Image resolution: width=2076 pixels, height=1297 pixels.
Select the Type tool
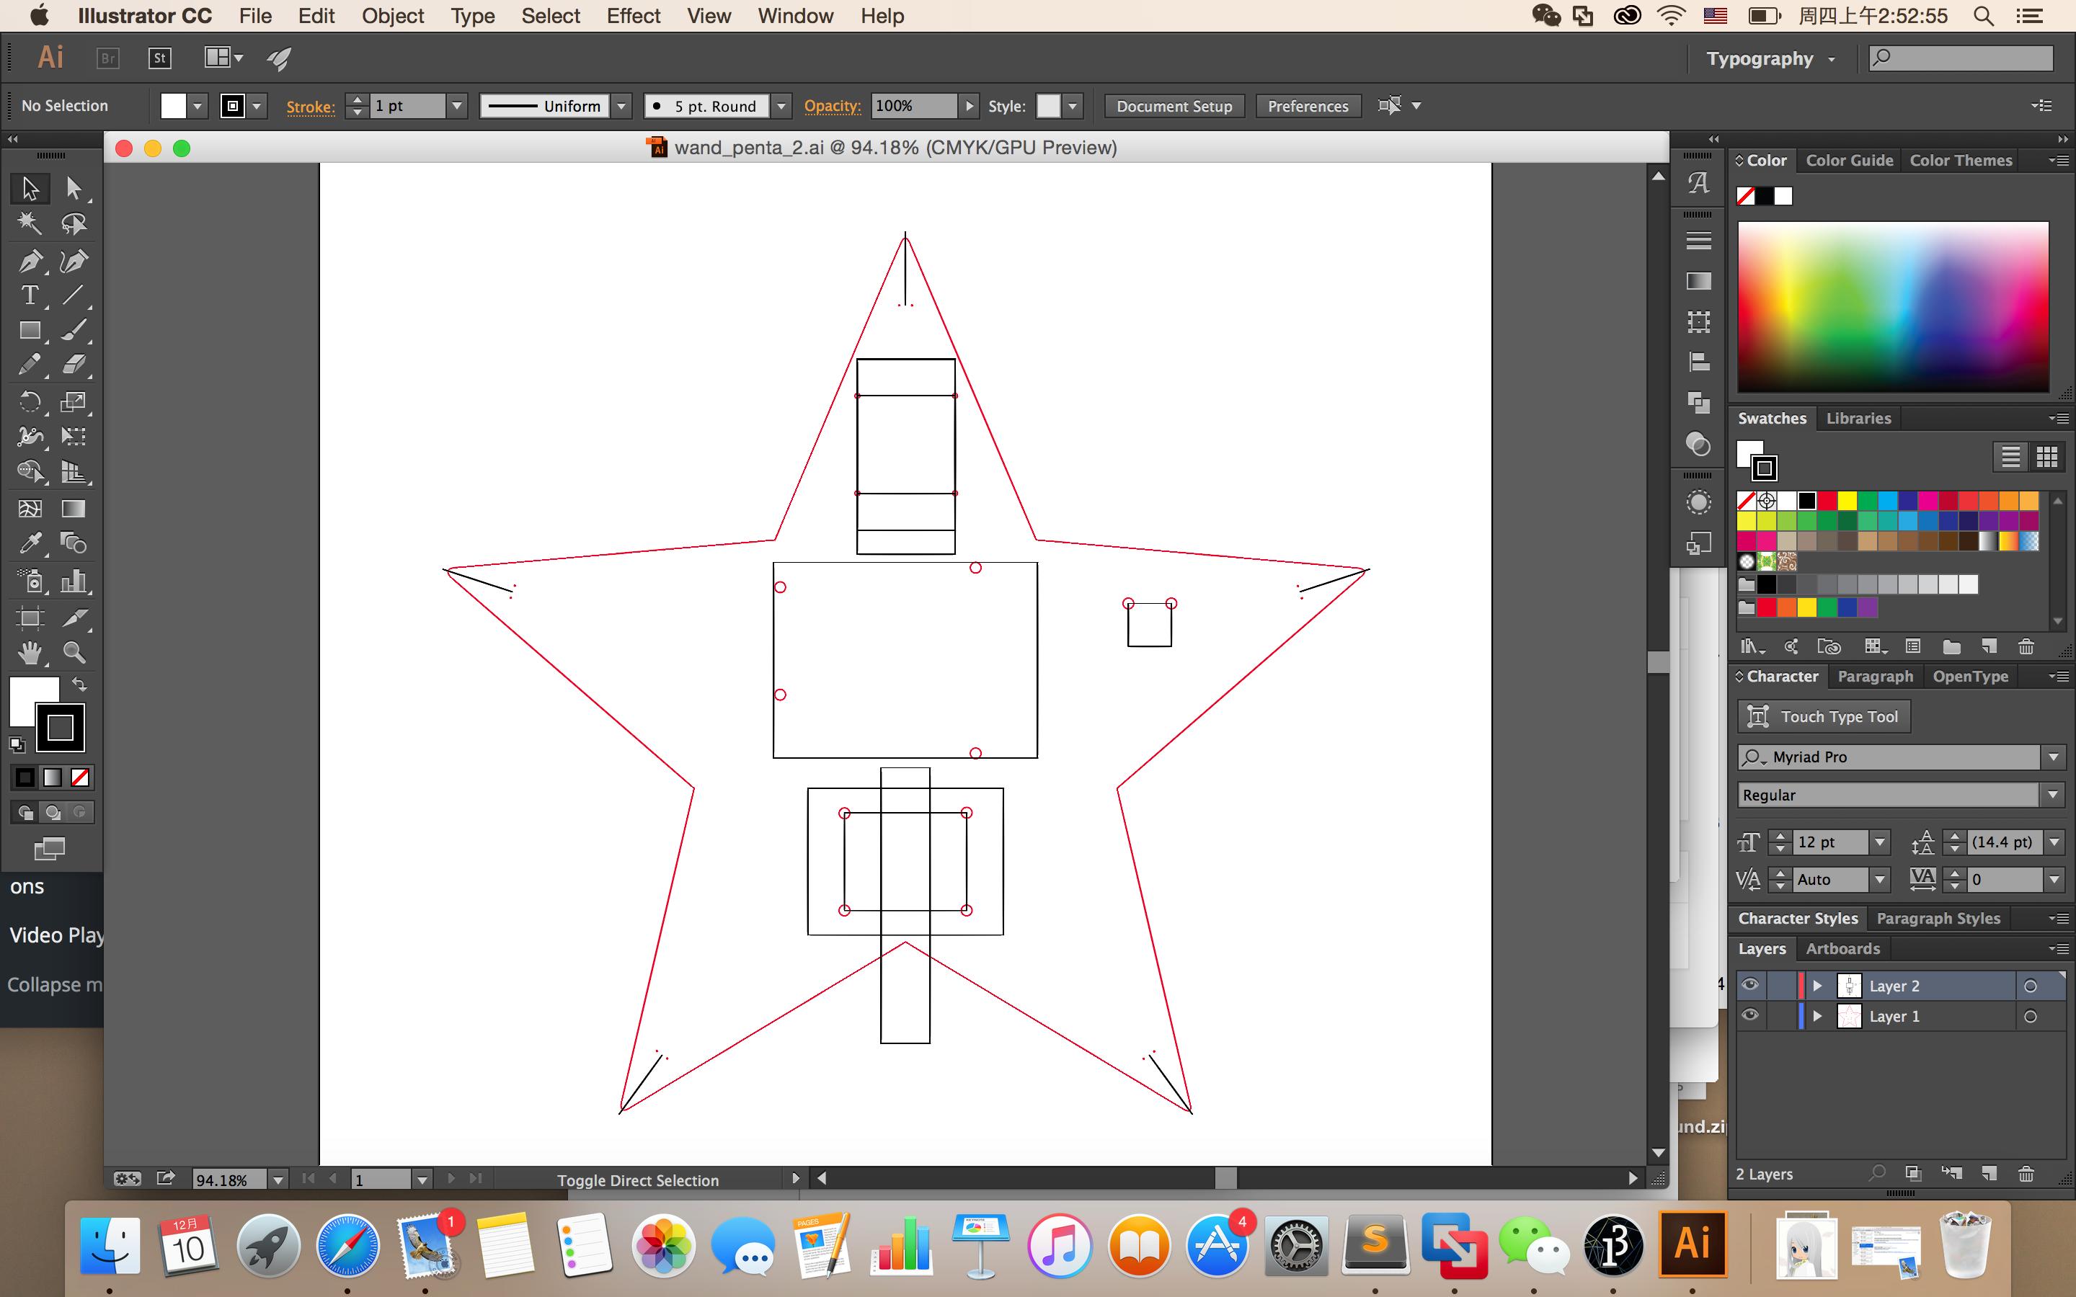pos(30,296)
